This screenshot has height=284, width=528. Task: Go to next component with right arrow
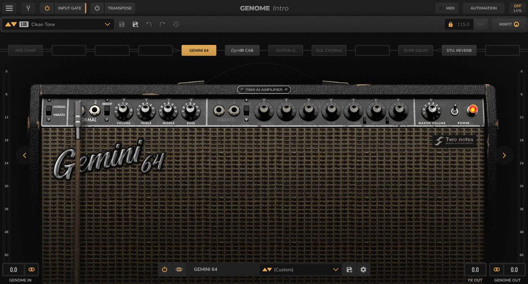click(x=504, y=155)
